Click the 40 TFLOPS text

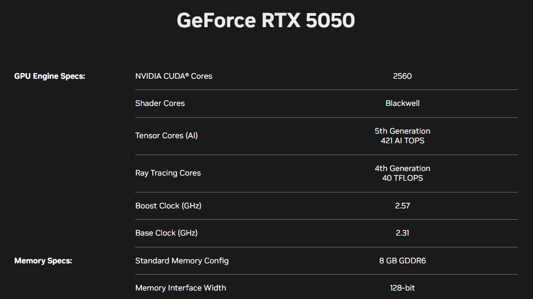[x=402, y=178]
